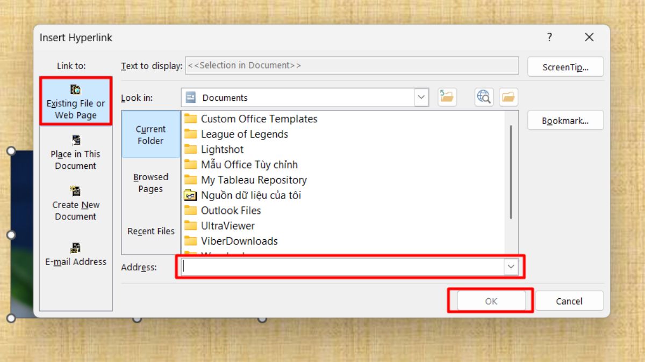Switch to Browsed Pages list

click(150, 183)
